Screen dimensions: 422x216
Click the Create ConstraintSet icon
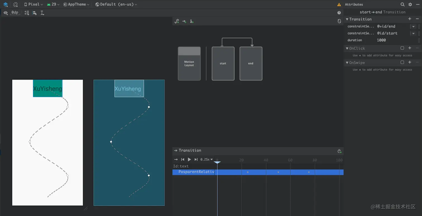[x=177, y=21]
